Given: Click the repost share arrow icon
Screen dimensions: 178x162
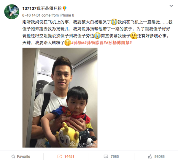Looking at the screenshot, I should pos(60,156).
